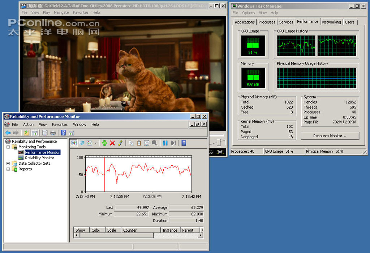Click the counter list scroll-right arrow
This screenshot has height=253, width=370.
[201, 235]
